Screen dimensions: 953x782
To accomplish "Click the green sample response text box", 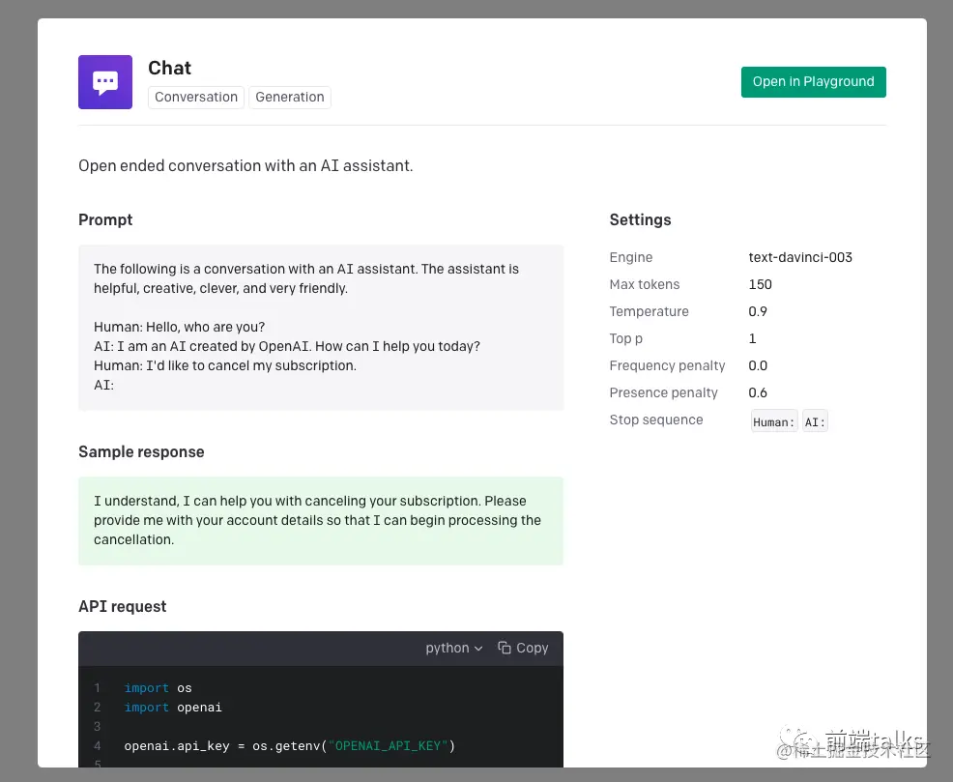I will [x=320, y=521].
